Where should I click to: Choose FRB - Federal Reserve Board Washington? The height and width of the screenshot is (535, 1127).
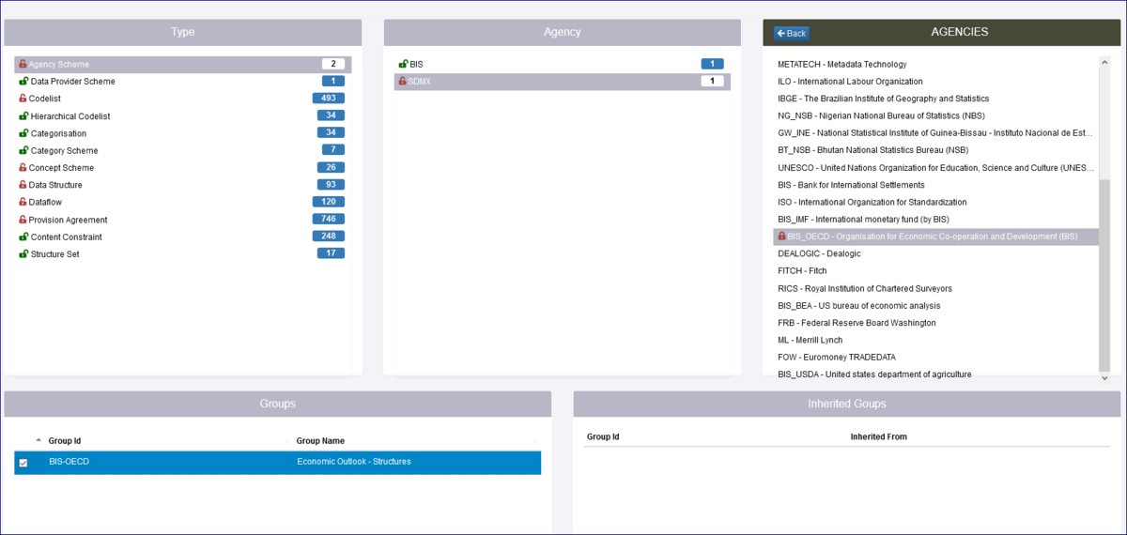(857, 323)
